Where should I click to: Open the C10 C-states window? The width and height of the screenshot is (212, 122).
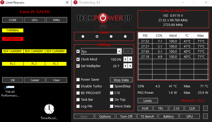pyautogui.click(x=176, y=108)
